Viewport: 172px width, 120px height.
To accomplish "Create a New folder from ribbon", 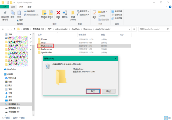I will click(x=73, y=15).
